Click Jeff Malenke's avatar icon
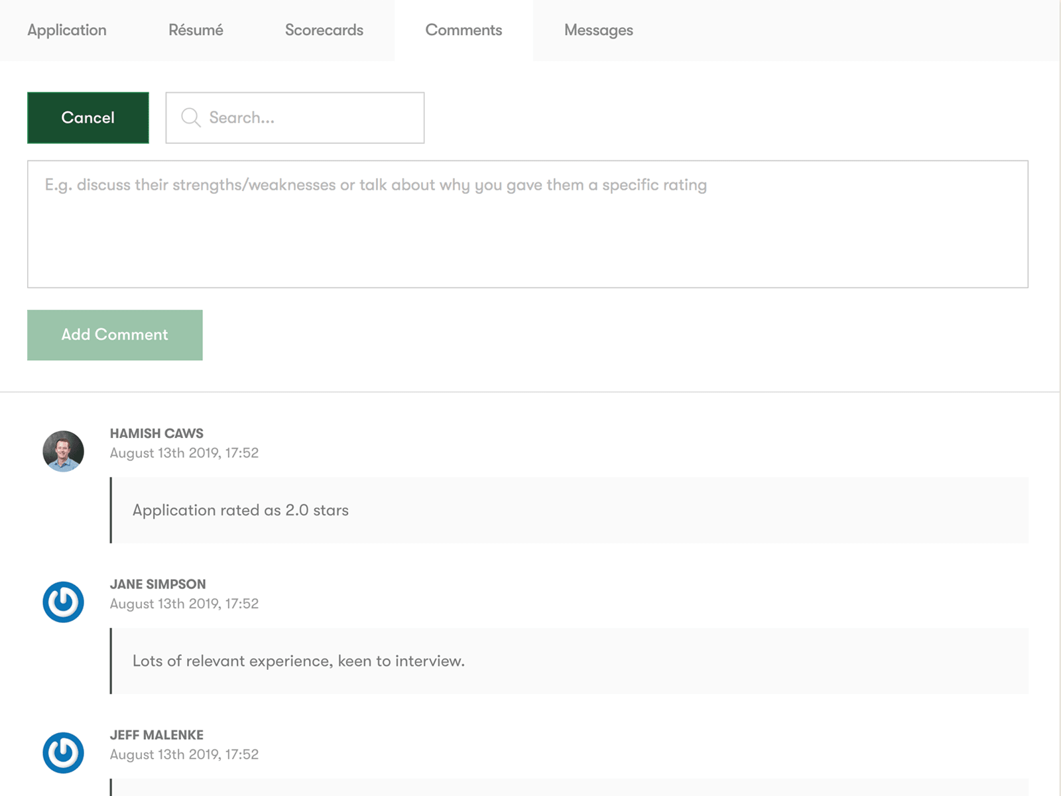1061x796 pixels. [x=63, y=752]
